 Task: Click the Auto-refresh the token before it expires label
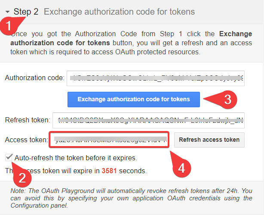tap(76, 158)
